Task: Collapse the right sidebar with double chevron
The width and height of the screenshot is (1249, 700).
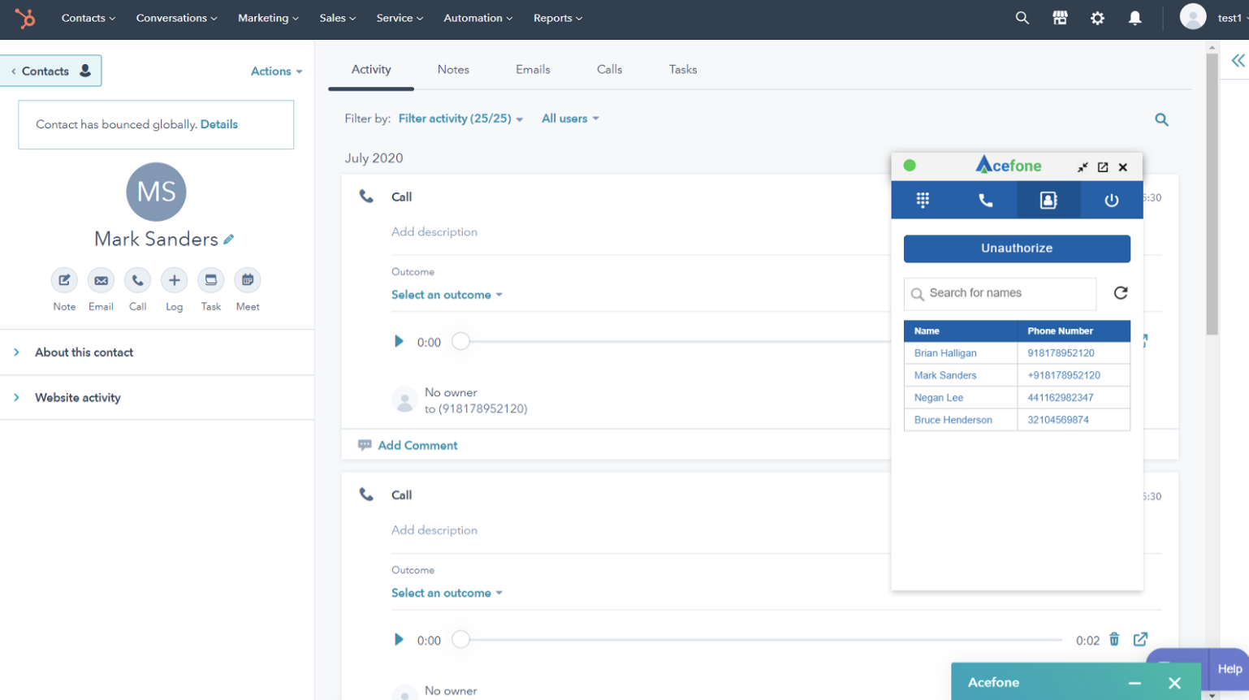Action: [1238, 61]
